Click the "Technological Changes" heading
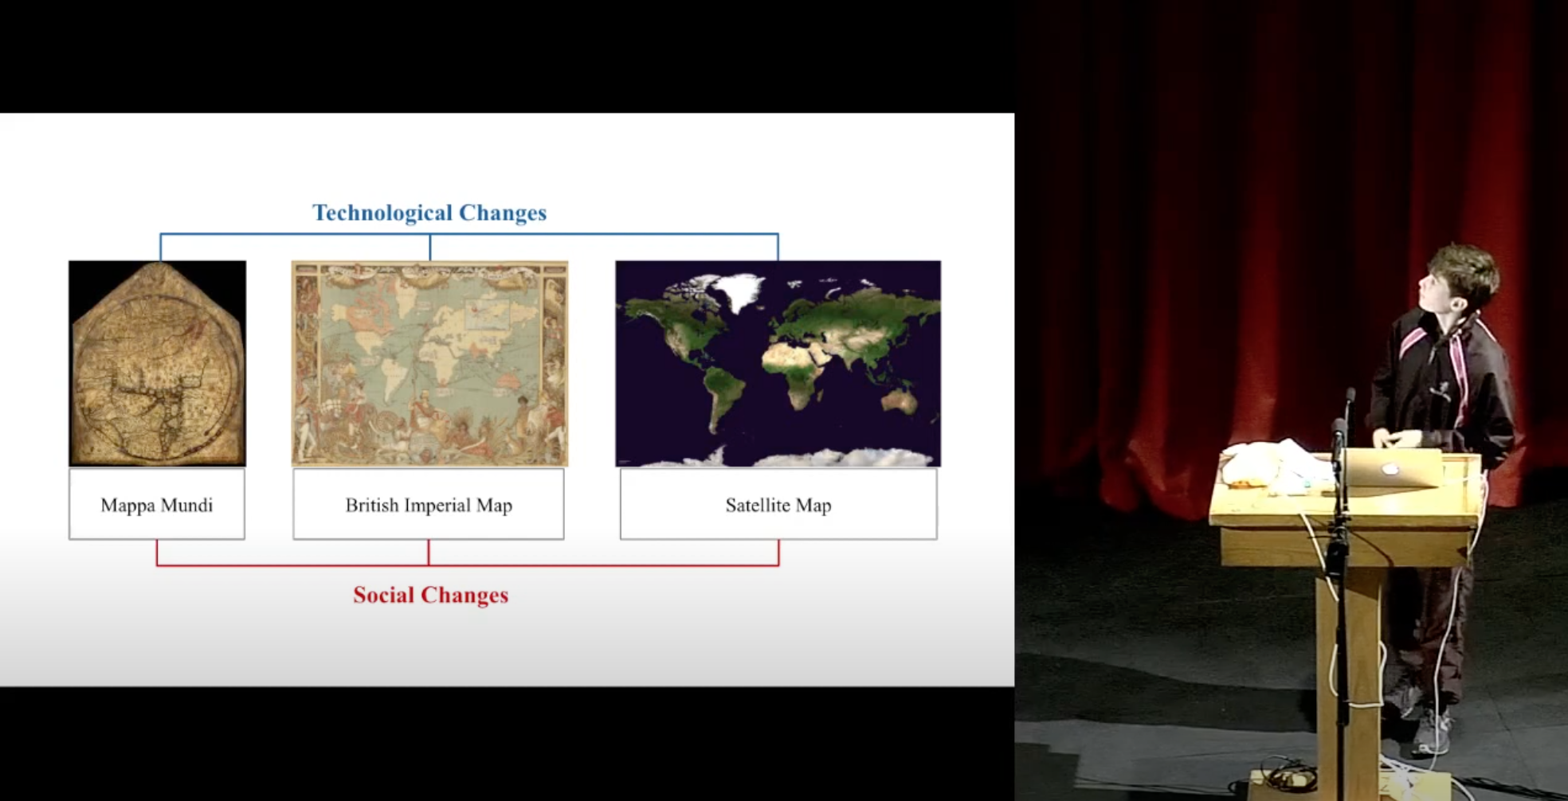The height and width of the screenshot is (801, 1568). click(x=429, y=213)
